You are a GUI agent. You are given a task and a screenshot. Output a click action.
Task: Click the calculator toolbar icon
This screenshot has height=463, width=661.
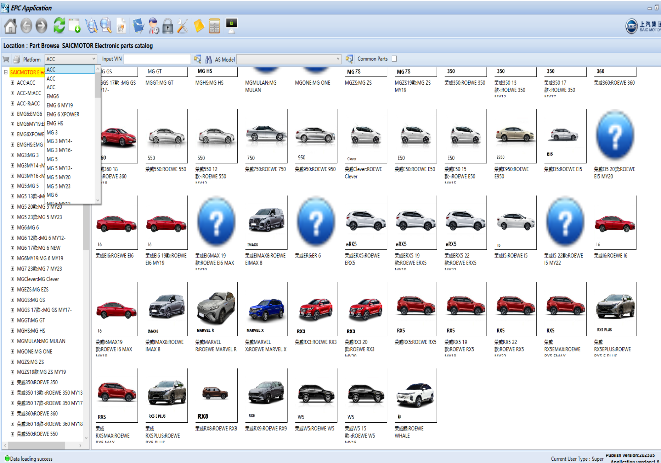click(x=214, y=26)
